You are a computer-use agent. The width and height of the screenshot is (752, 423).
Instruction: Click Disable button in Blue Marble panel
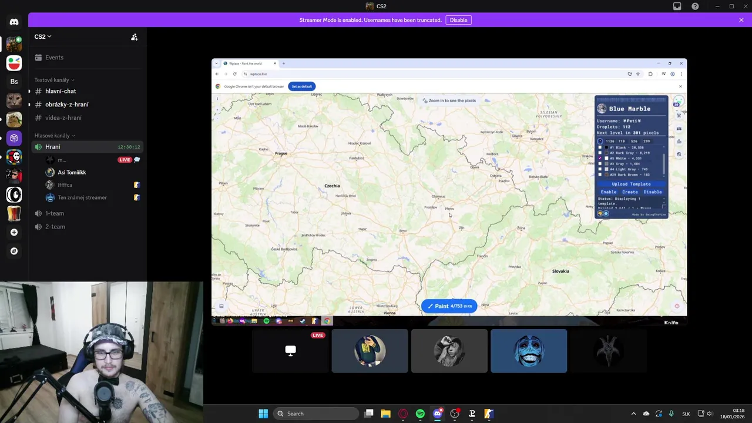[653, 192]
